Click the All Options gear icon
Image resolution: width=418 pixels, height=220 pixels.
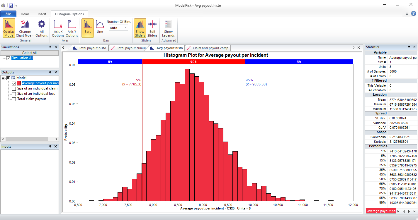(41, 28)
